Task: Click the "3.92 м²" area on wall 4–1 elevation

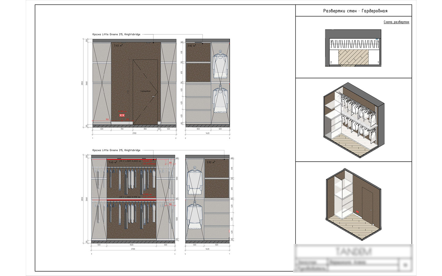Action: (x=211, y=162)
